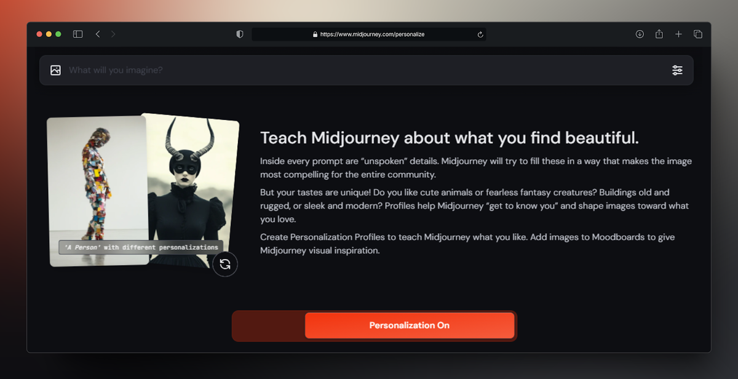
Task: Open the Safari downloads icon
Action: (640, 34)
